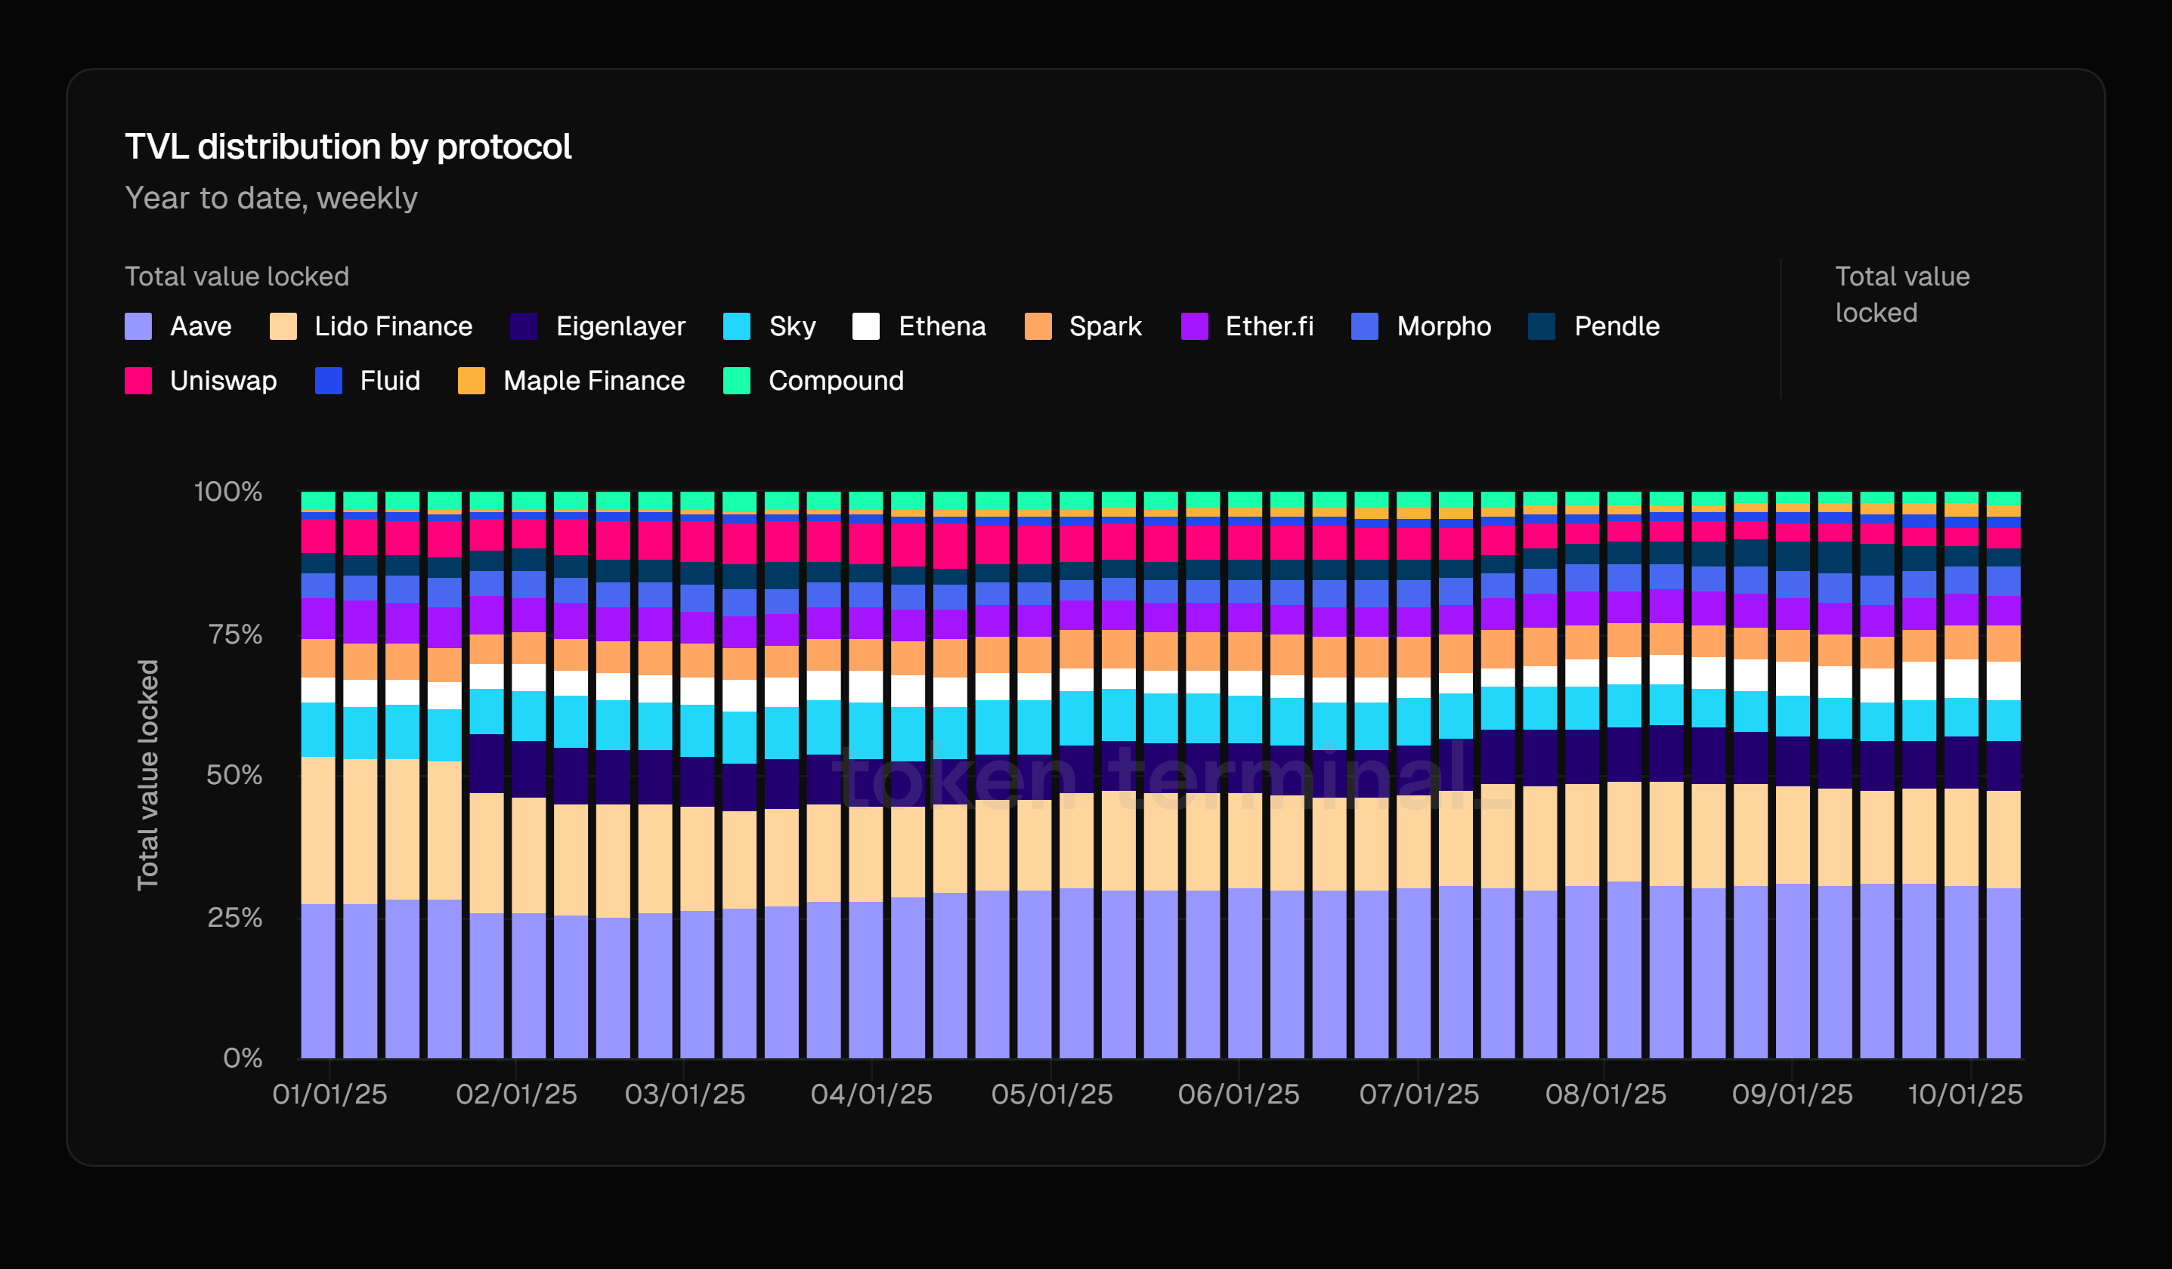
Task: Click the Ether.fi purple legend swatch
Action: (1195, 326)
